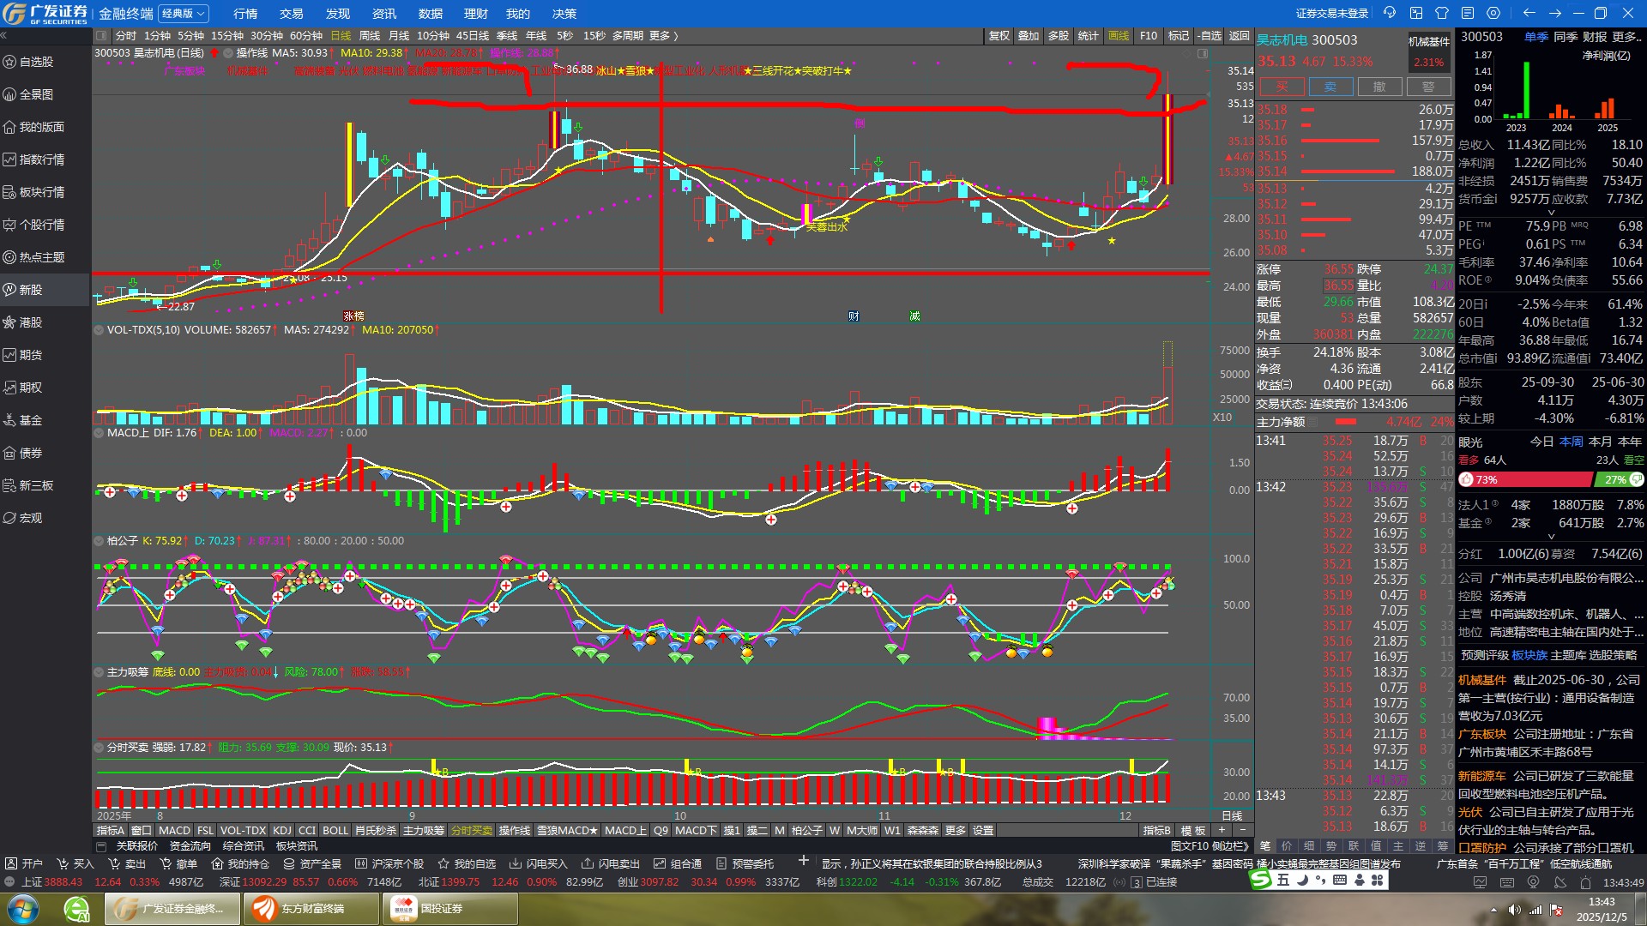Expand 更多 indicators at bottom tab row
Viewport: 1647px width, 926px height.
(x=955, y=830)
